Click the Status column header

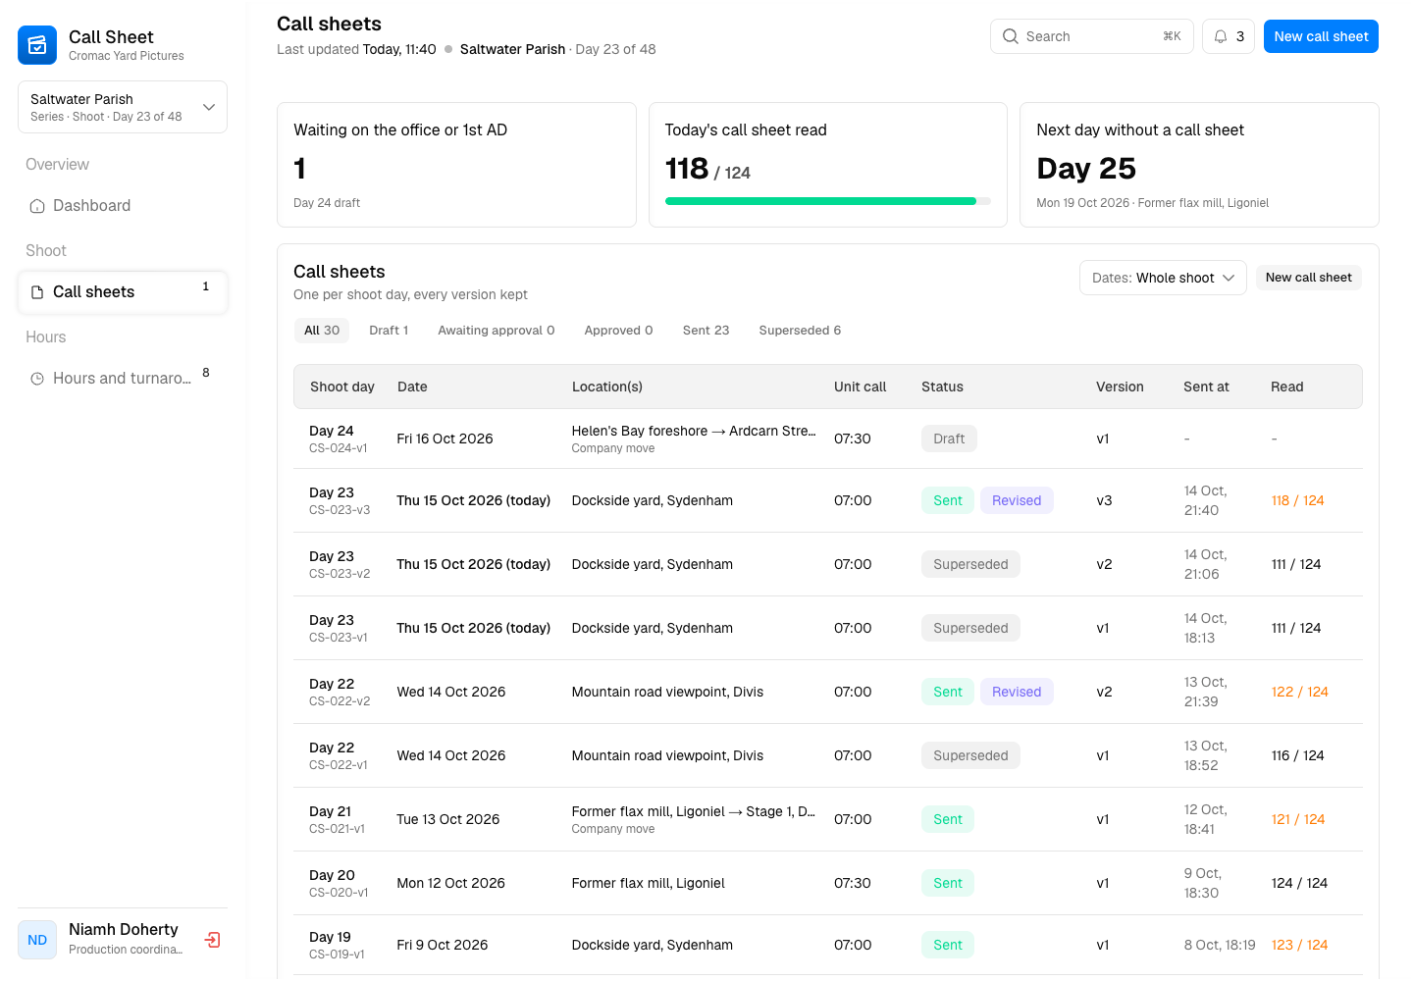pyautogui.click(x=942, y=387)
